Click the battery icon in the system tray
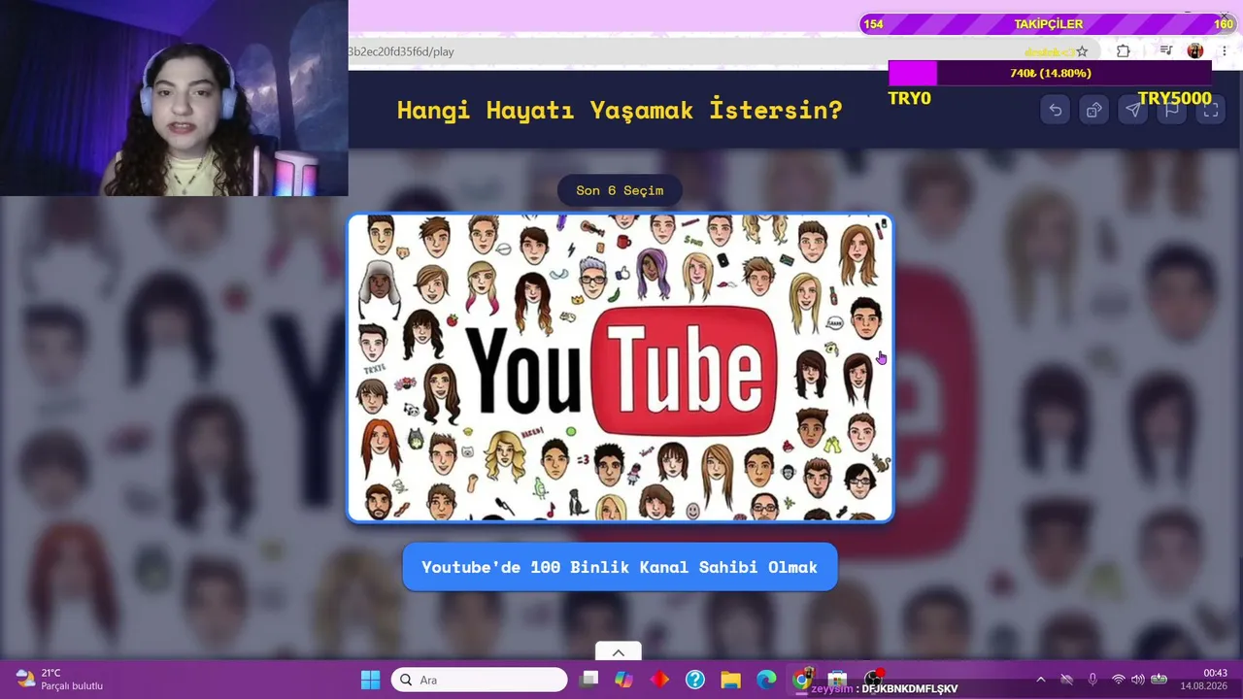 click(x=1159, y=680)
